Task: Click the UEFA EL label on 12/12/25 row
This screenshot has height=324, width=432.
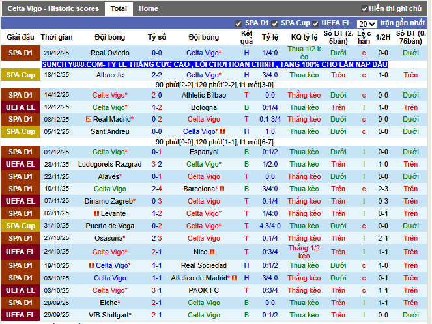Action: click(x=20, y=107)
